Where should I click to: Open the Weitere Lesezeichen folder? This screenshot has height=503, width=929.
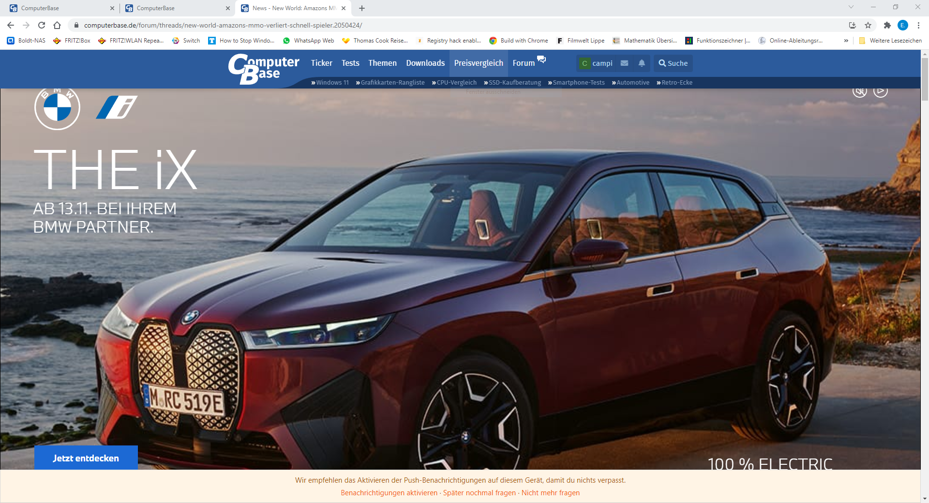890,41
